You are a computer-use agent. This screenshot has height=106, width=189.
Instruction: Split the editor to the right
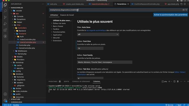(185, 4)
